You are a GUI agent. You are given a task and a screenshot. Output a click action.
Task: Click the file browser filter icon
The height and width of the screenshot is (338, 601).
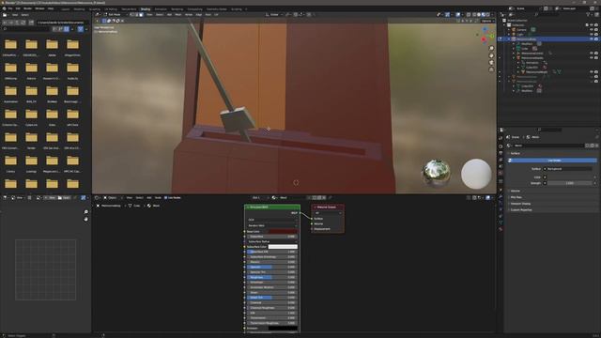click(x=81, y=29)
